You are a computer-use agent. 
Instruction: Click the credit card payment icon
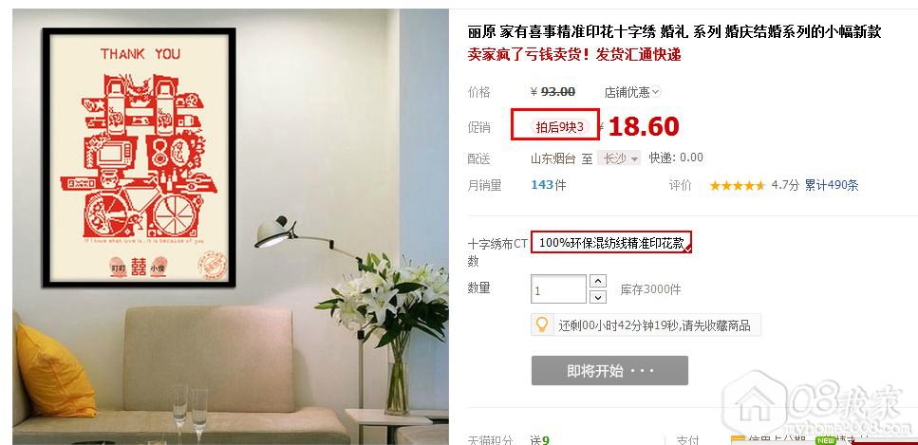click(738, 440)
